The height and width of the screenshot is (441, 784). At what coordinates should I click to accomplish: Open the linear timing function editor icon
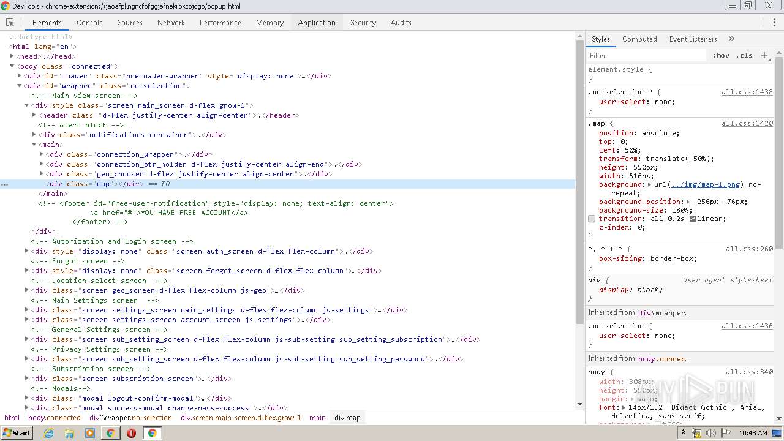(x=693, y=219)
